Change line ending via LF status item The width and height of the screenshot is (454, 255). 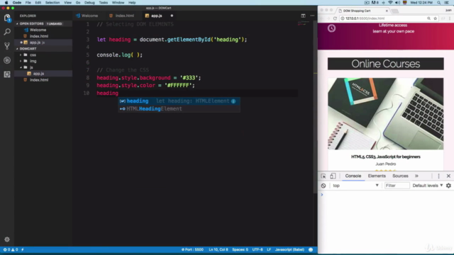pos(269,249)
